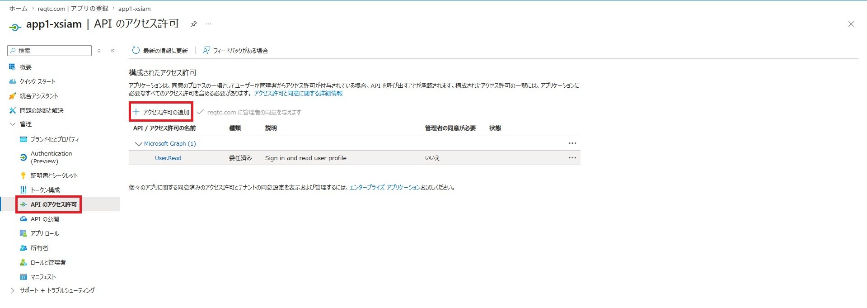Click the 統合アシスタント rocket icon
Image resolution: width=867 pixels, height=308 pixels.
click(12, 96)
